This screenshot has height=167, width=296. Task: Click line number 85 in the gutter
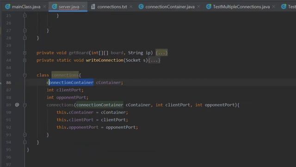[8, 75]
